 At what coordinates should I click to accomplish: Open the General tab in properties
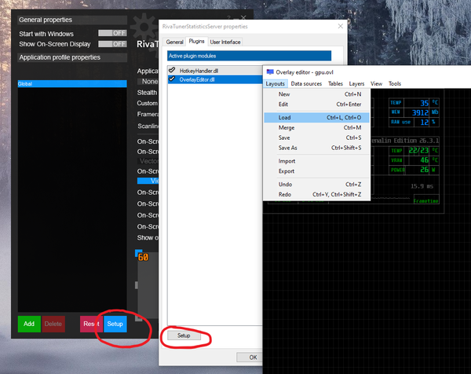coord(174,42)
